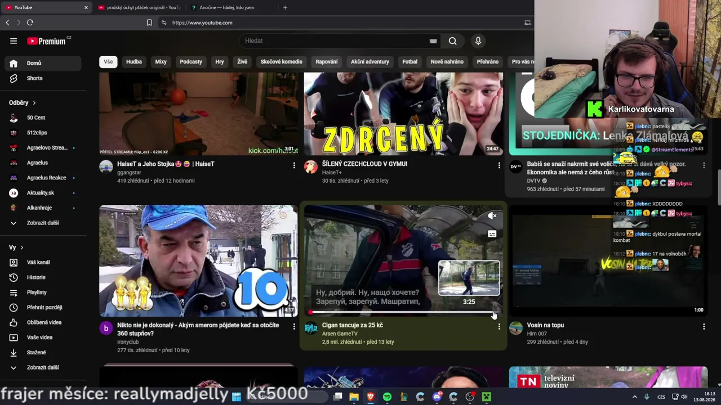Select the Mixy filter chip

[x=161, y=62]
